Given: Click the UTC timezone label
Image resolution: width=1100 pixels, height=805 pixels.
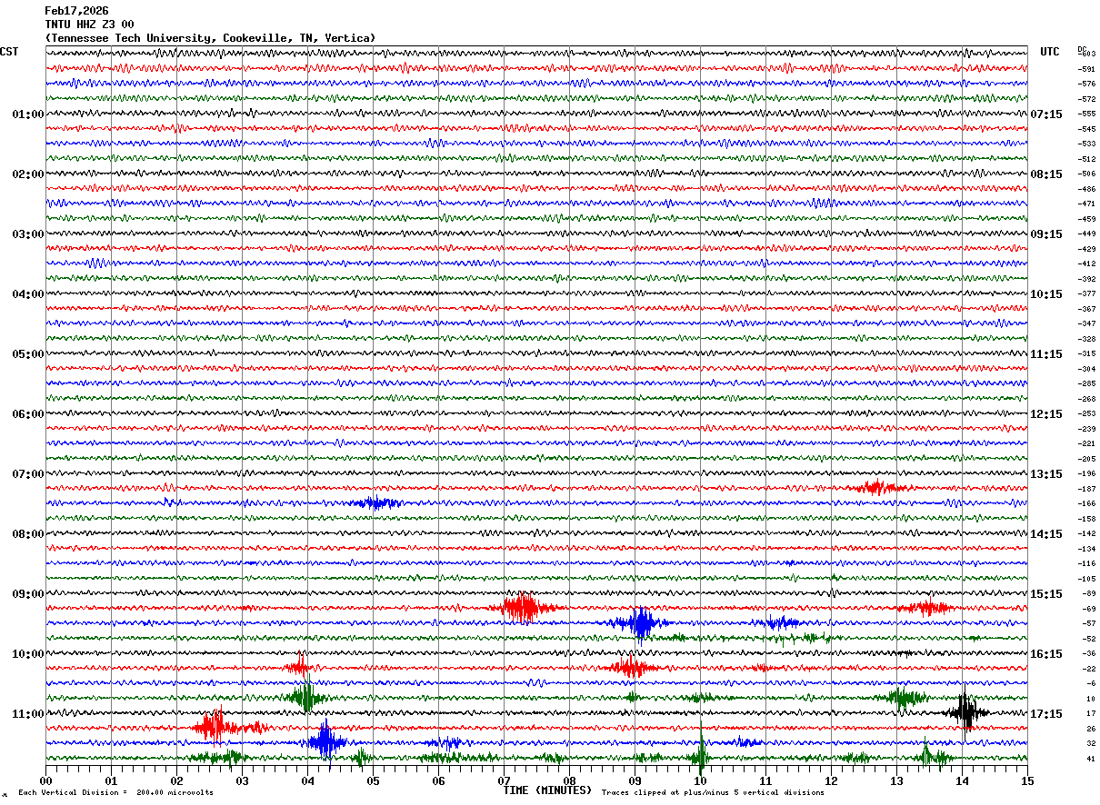Looking at the screenshot, I should [1050, 52].
